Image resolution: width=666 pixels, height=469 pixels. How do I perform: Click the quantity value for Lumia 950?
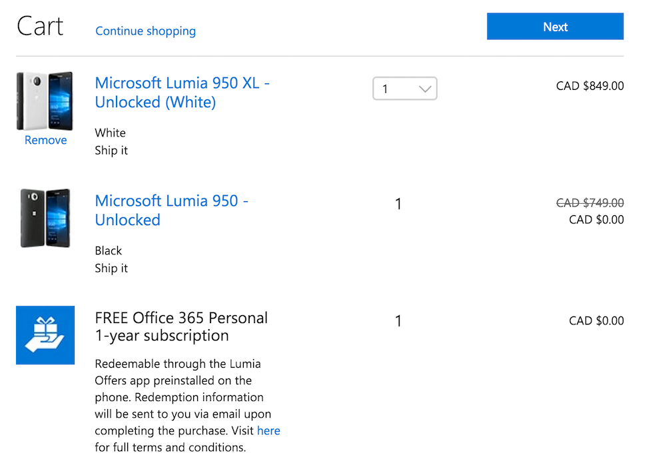tap(398, 204)
